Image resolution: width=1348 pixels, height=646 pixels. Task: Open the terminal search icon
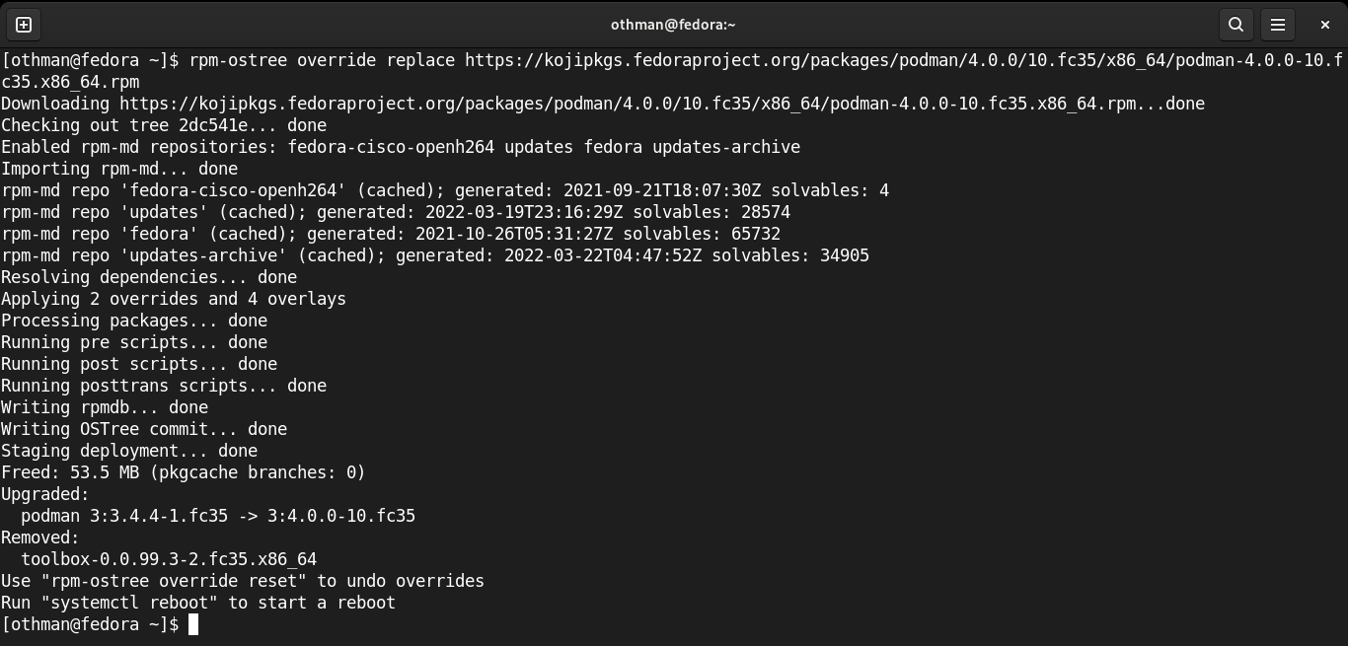click(x=1236, y=25)
